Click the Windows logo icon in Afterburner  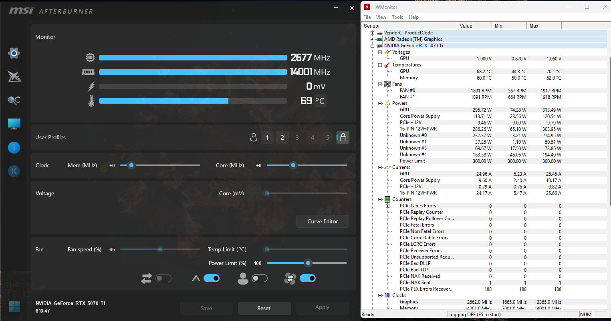pyautogui.click(x=14, y=306)
